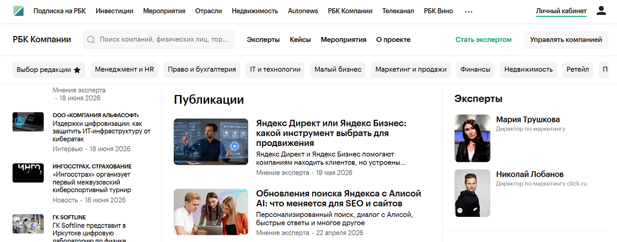Select the Ретейл category chip
617x242 pixels.
577,70
